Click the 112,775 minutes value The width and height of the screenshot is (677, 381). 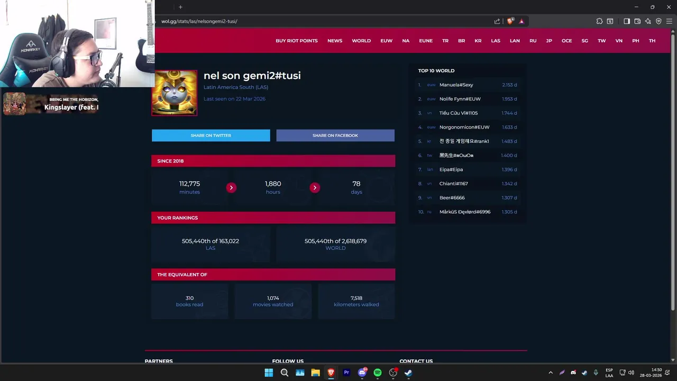pos(189,184)
